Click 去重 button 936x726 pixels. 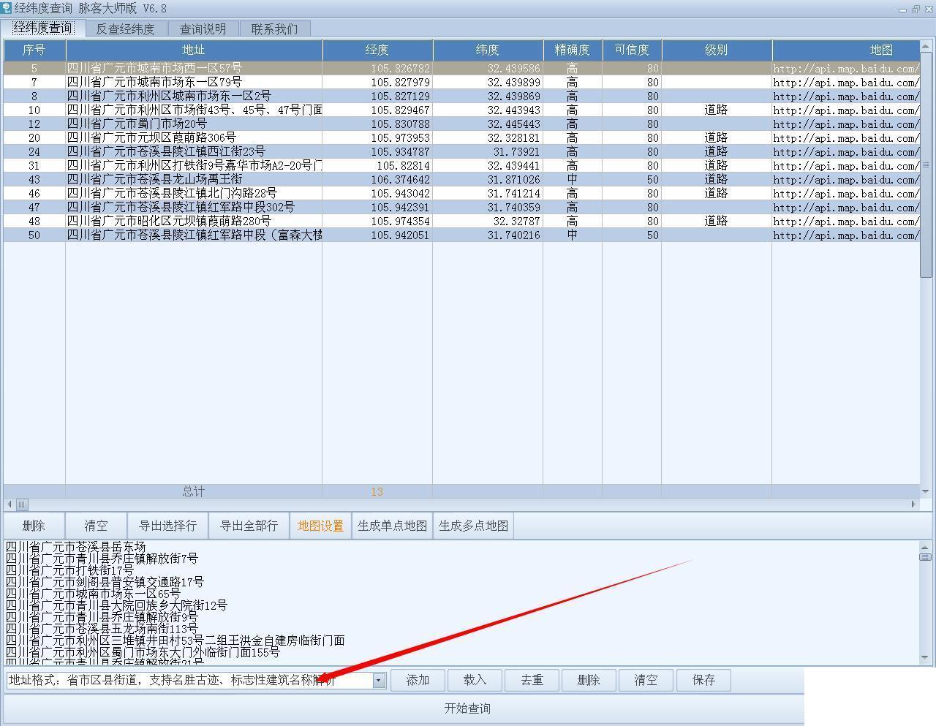[x=532, y=680]
